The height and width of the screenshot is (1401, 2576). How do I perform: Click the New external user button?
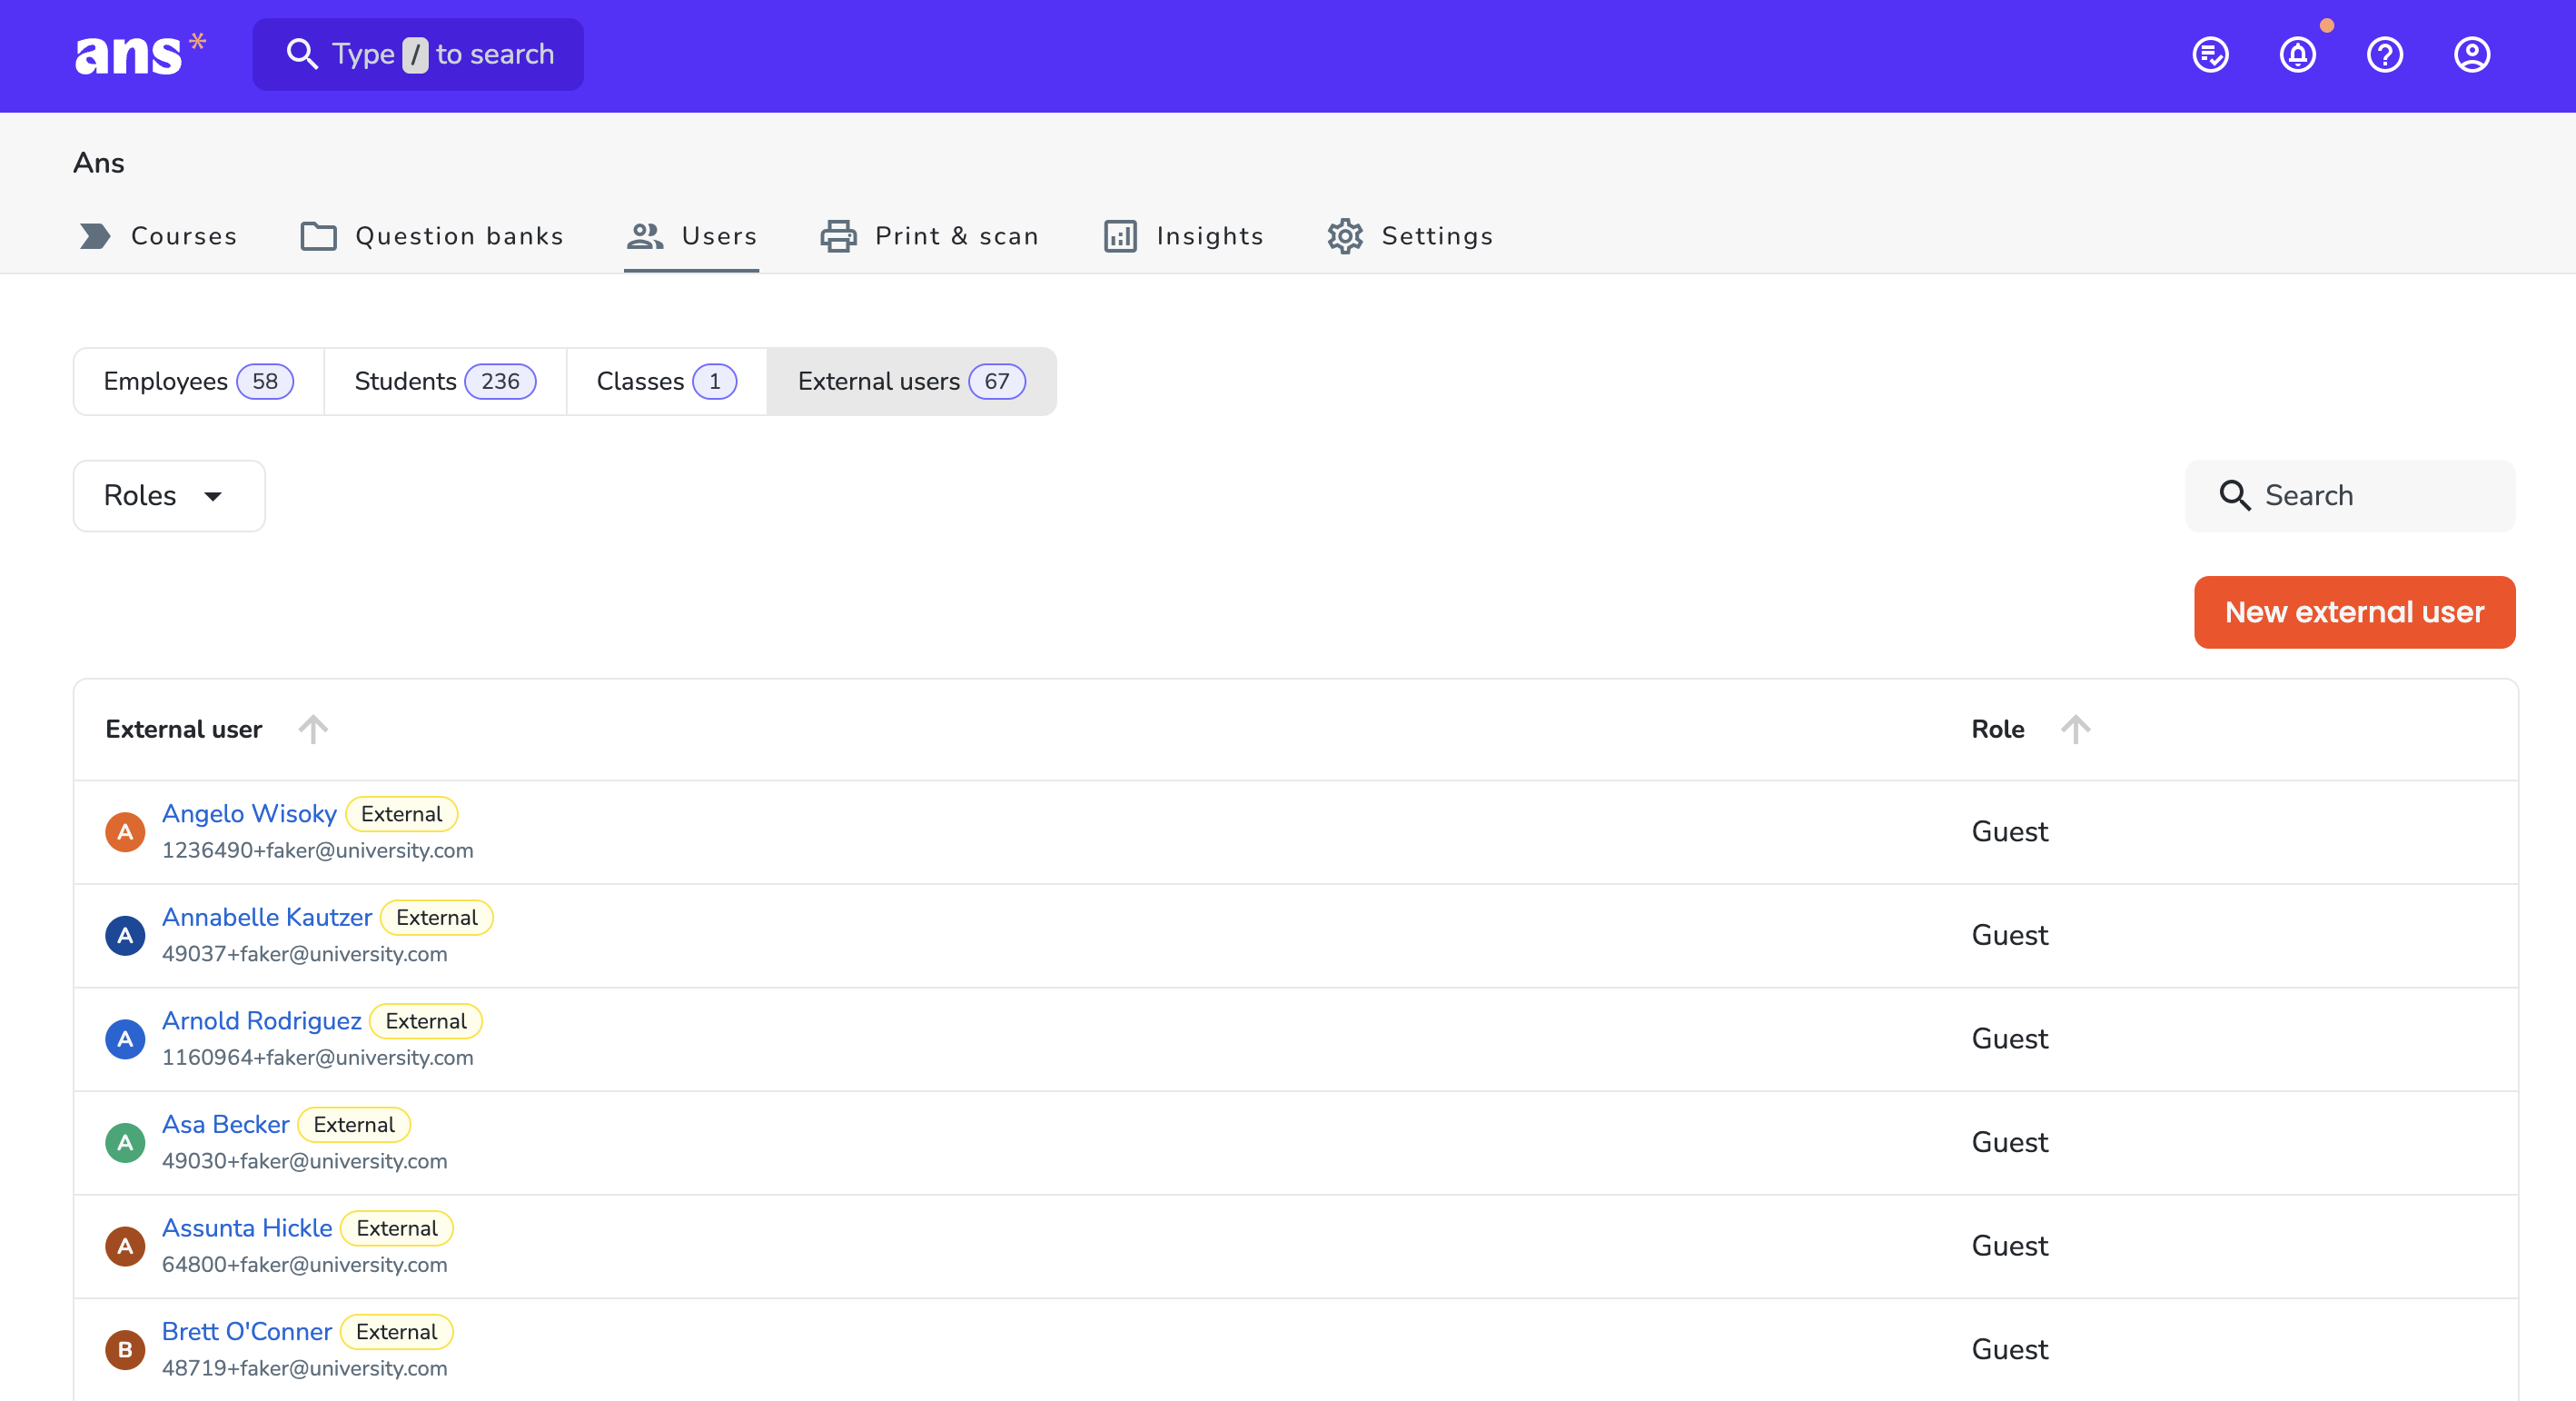pos(2354,611)
